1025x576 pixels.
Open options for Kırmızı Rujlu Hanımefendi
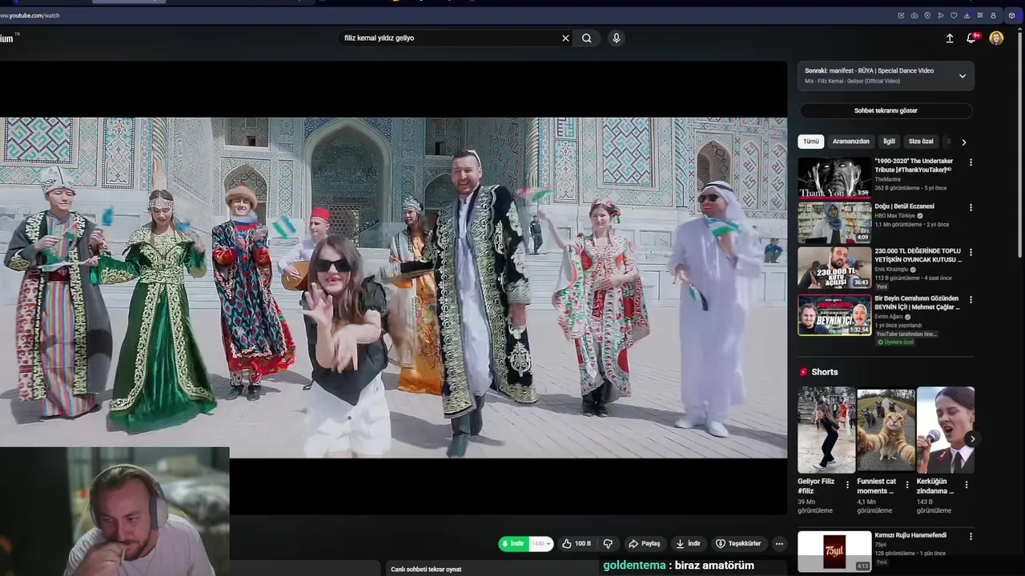971,536
